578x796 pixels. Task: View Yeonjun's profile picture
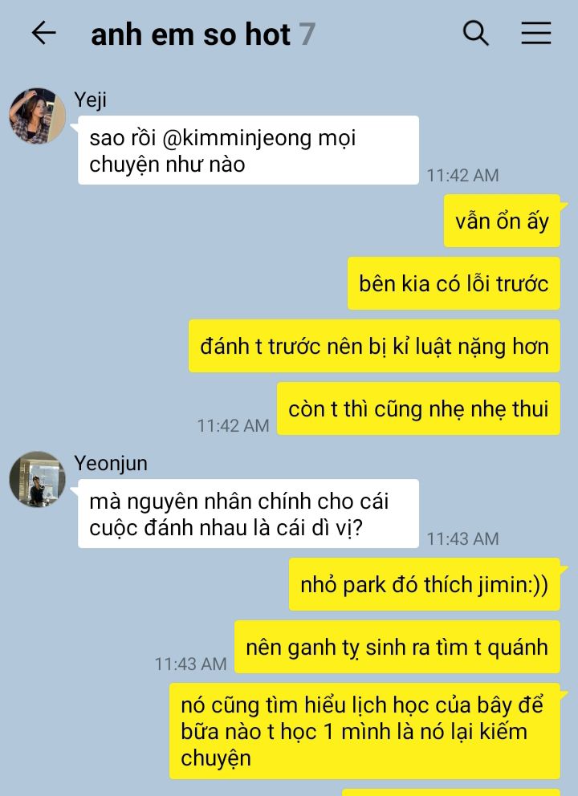pos(37,479)
